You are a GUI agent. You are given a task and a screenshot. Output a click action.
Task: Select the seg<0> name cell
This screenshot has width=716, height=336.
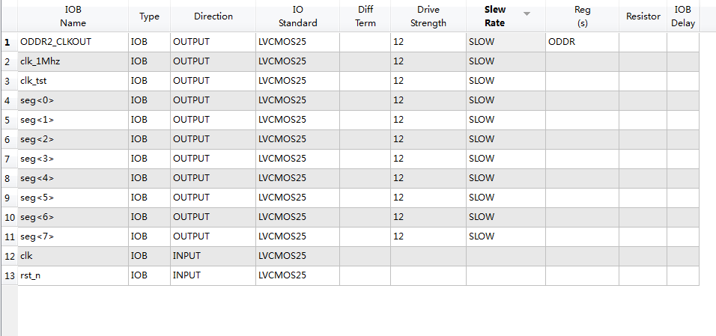73,100
